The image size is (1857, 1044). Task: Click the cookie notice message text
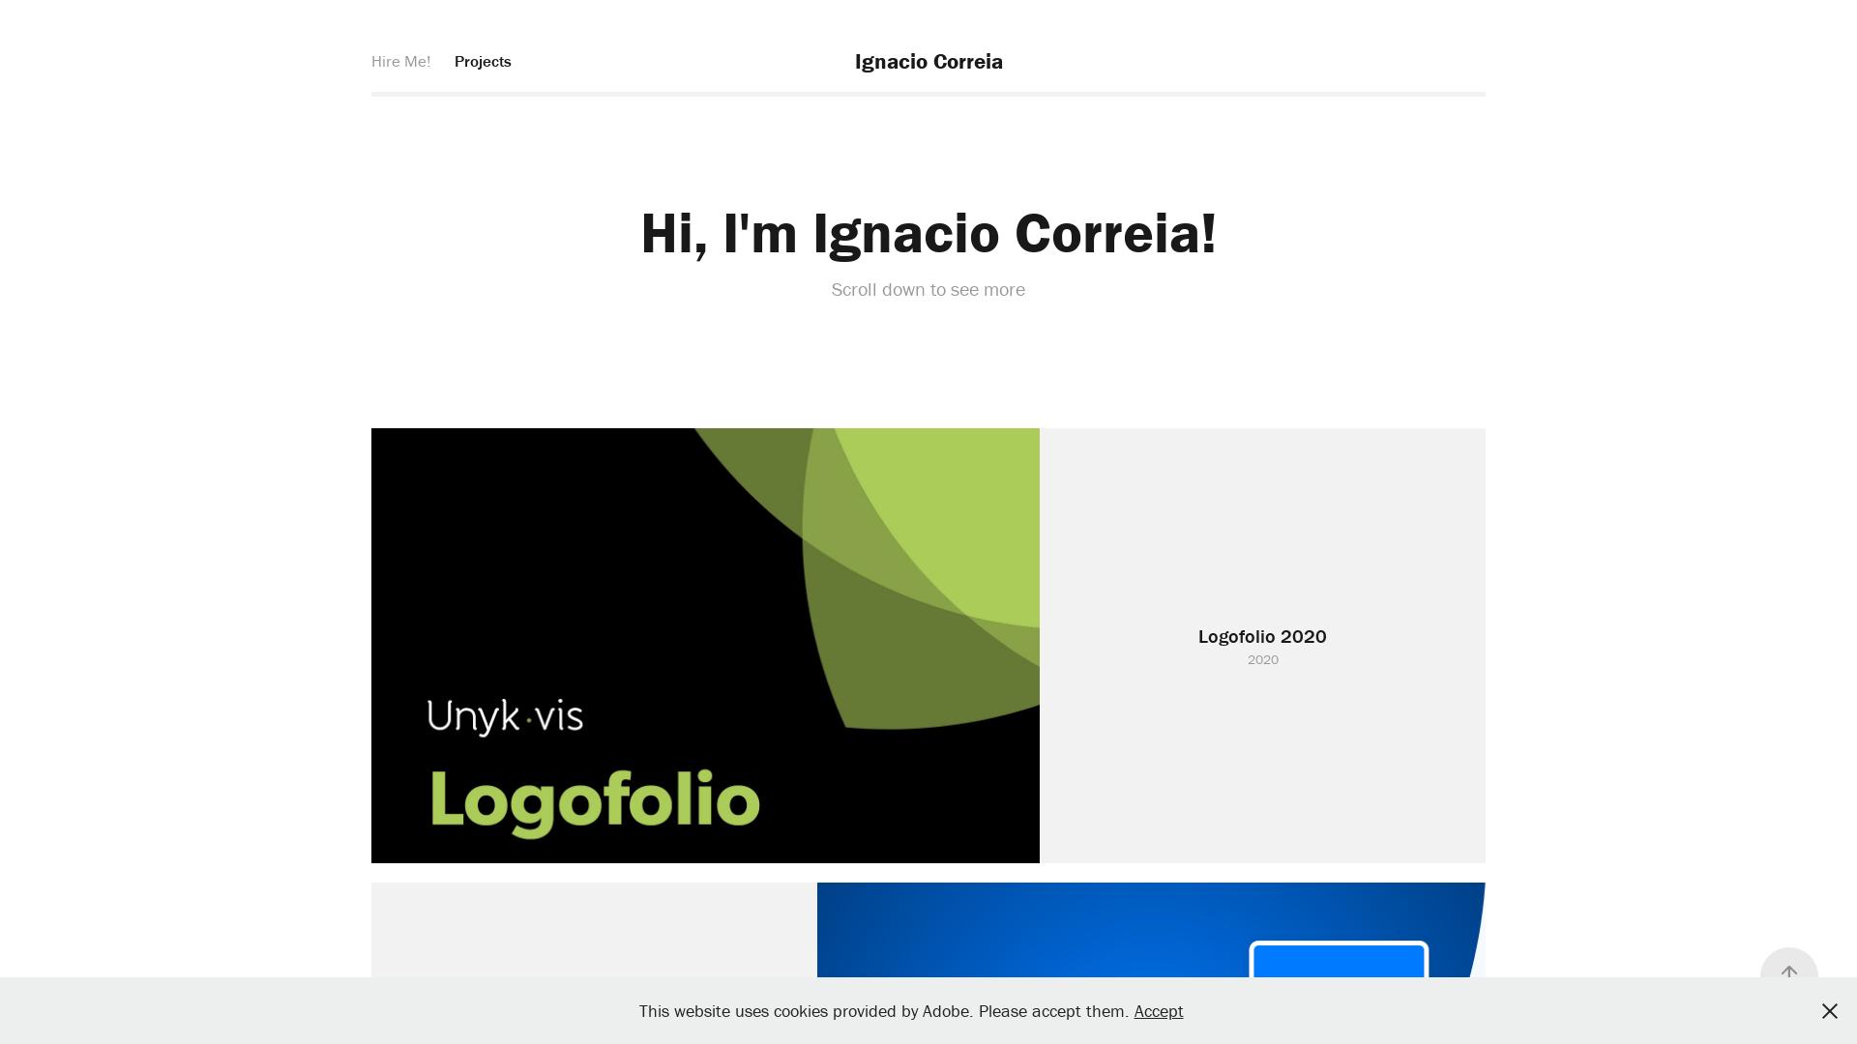click(882, 1011)
